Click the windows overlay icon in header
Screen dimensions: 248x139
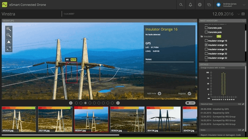click(x=209, y=5)
